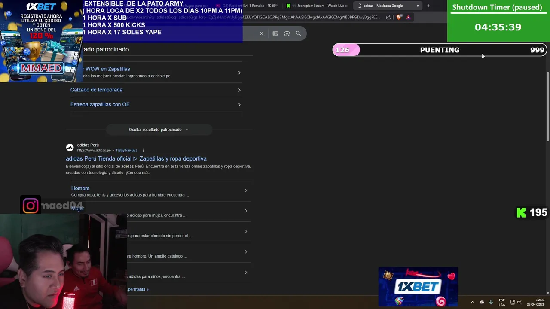The height and width of the screenshot is (309, 550).
Task: Click the adidas logo favicon in result
Action: 70,148
